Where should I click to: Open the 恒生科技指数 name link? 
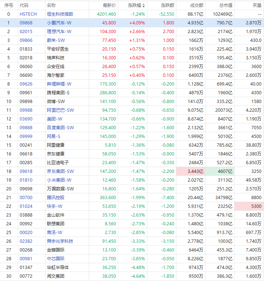[x=60, y=14]
